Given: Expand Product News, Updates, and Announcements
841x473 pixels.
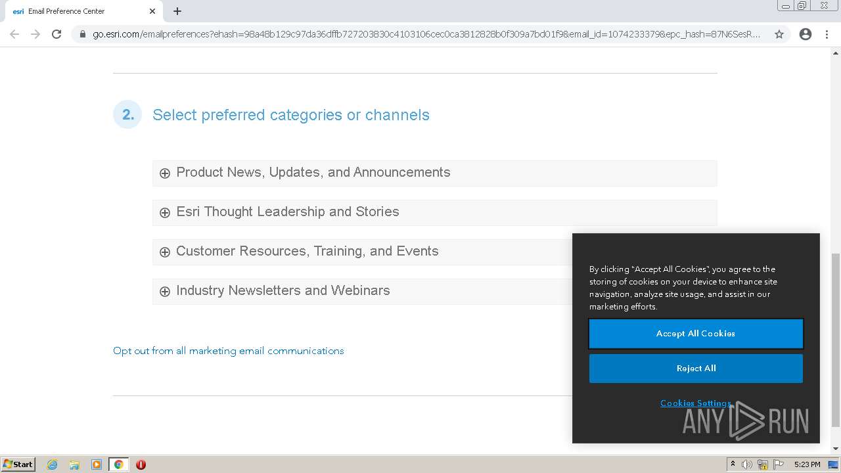Looking at the screenshot, I should point(165,173).
